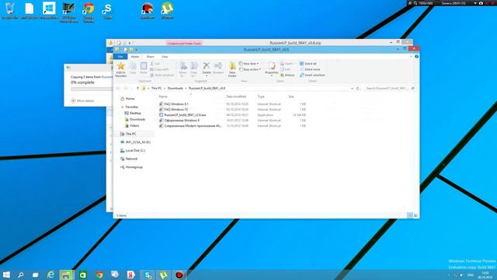Click the Copy icon in the ribbon

tap(133, 66)
